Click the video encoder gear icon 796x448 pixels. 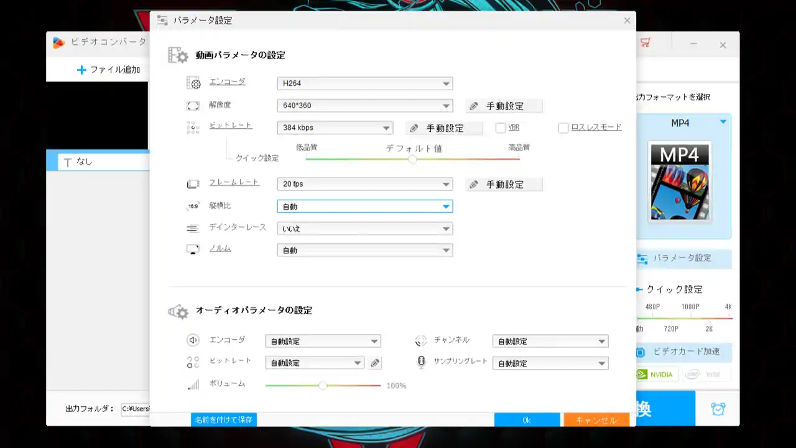[x=193, y=83]
